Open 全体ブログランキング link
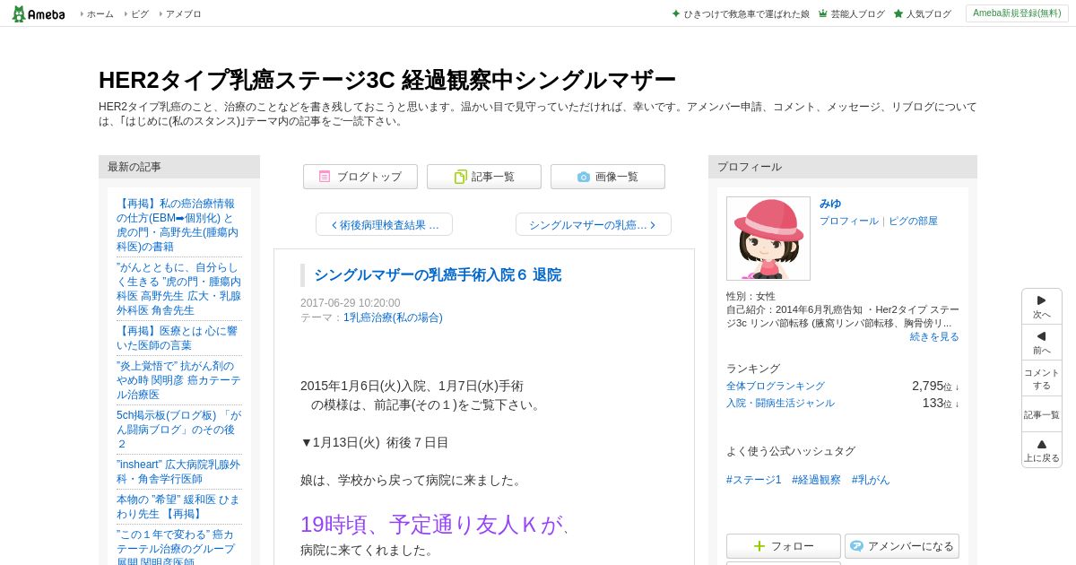This screenshot has height=565, width=1076. (776, 386)
